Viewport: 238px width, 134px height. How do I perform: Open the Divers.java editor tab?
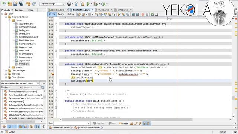coord(103,10)
